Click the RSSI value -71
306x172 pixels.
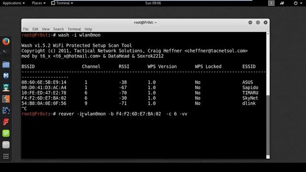[x=123, y=103]
